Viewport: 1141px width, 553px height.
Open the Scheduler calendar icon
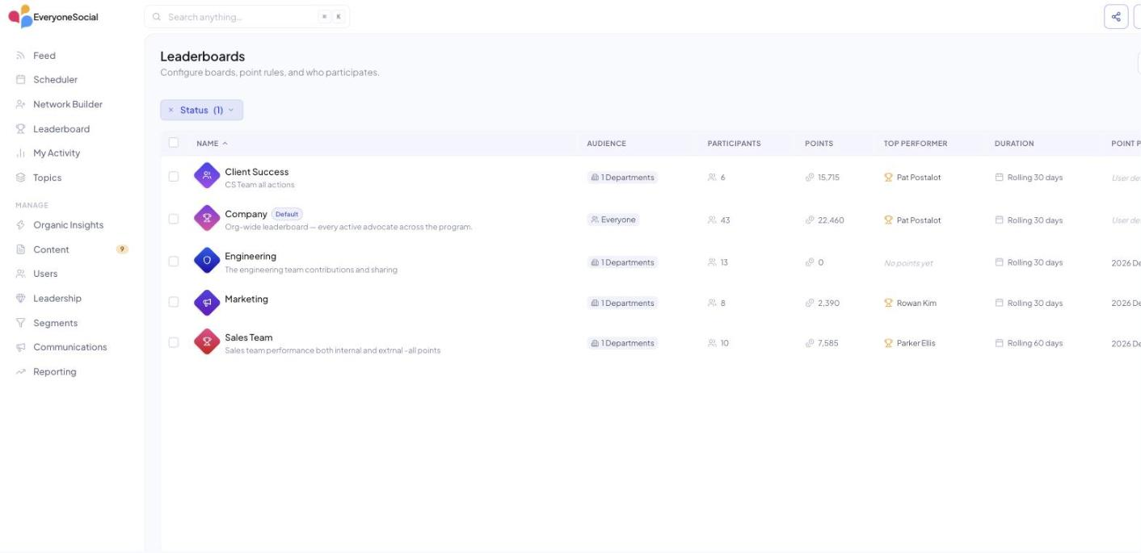[21, 80]
